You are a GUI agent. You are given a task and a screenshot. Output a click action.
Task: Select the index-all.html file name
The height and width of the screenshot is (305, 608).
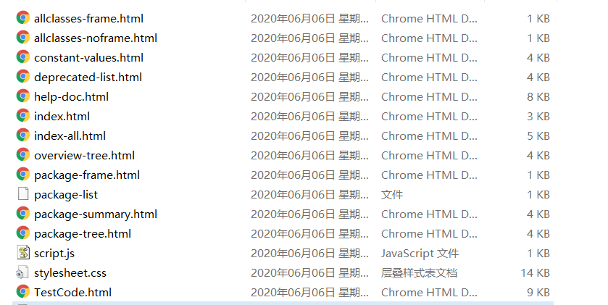point(70,135)
